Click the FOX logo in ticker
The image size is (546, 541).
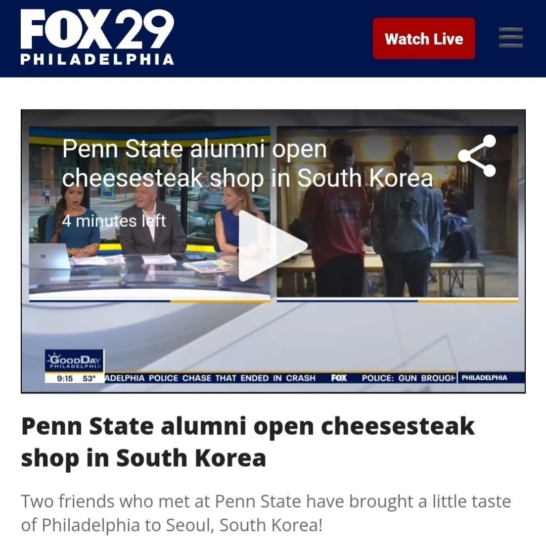pyautogui.click(x=339, y=378)
